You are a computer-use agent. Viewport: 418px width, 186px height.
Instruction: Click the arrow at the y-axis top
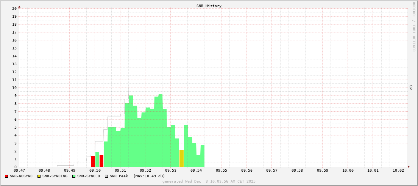19,7
